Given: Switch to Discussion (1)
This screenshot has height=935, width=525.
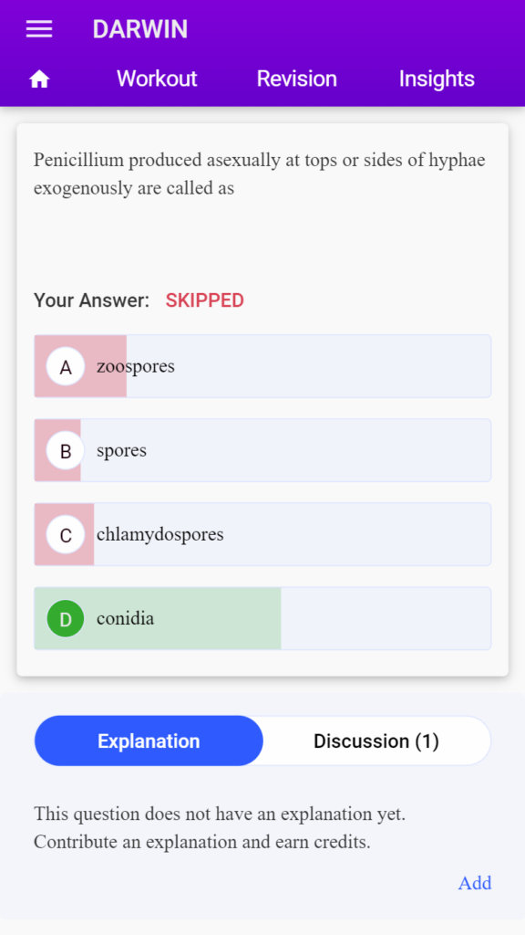Looking at the screenshot, I should 376,741.
